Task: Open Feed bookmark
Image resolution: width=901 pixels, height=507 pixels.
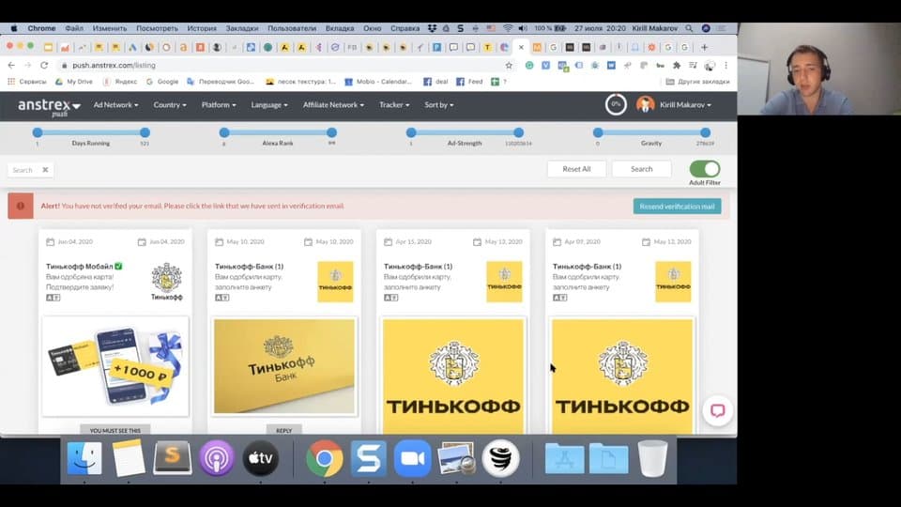Action: (x=469, y=82)
